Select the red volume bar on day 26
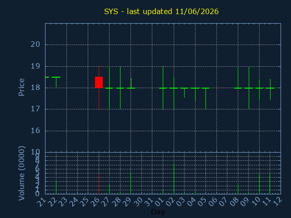Image resolution: width=291 pixels, height=218 pixels. pyautogui.click(x=99, y=184)
